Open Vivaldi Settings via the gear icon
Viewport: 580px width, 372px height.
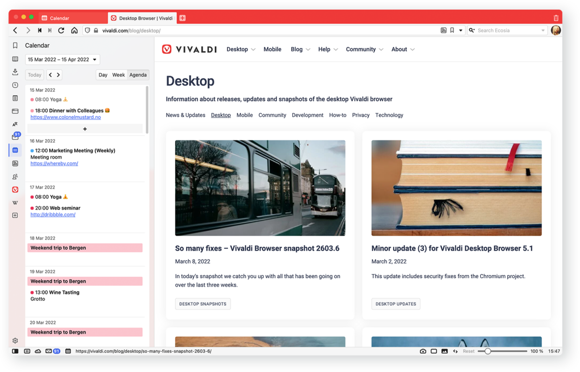click(15, 340)
